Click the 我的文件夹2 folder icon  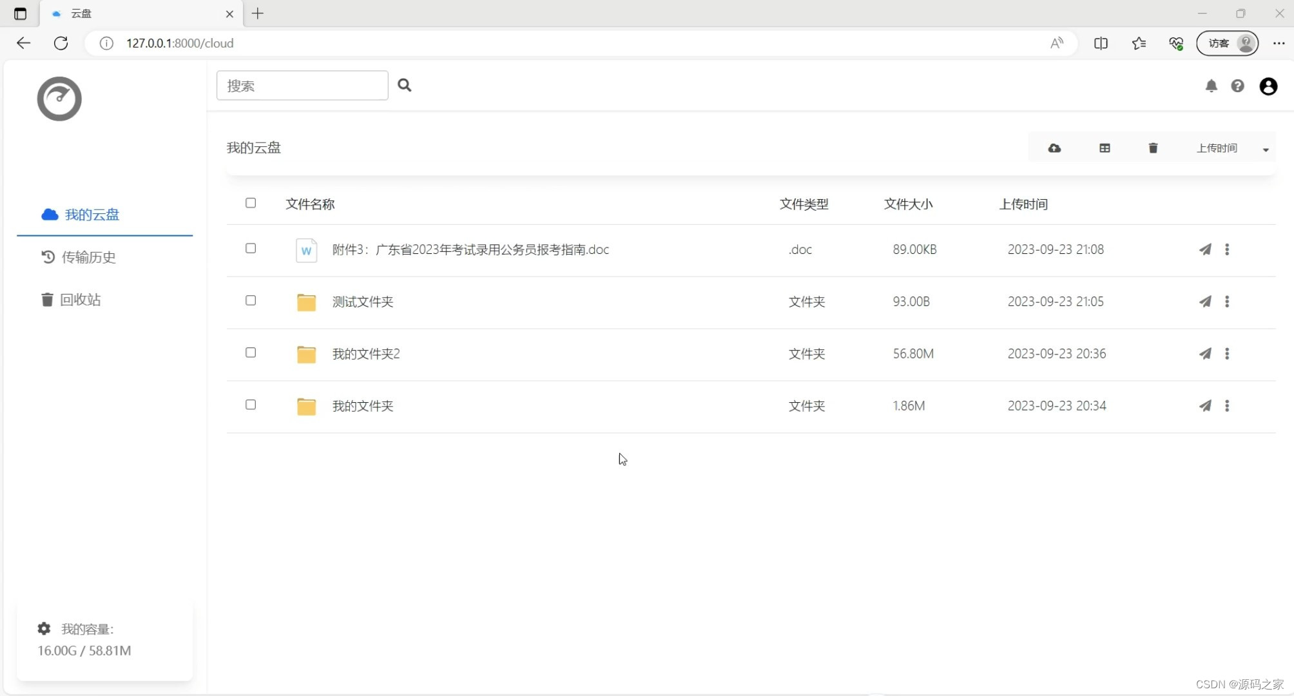[306, 354]
